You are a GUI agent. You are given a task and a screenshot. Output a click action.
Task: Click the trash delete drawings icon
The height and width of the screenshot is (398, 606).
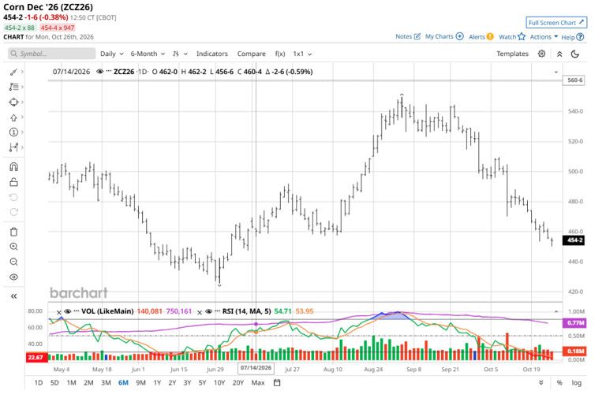[x=13, y=232]
